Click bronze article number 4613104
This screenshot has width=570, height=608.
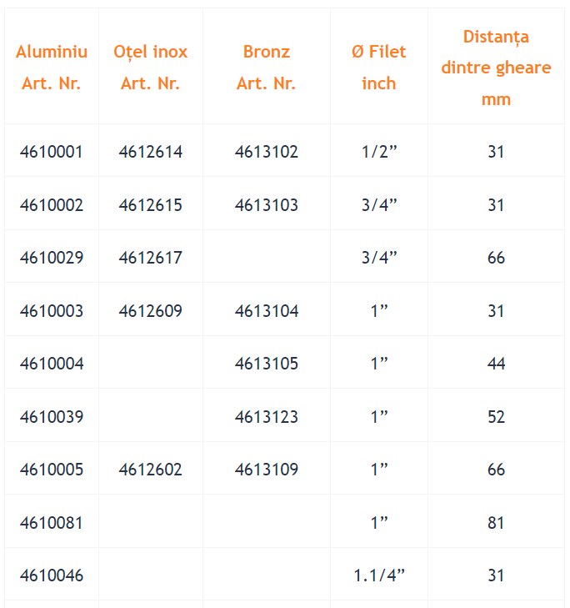pos(267,310)
